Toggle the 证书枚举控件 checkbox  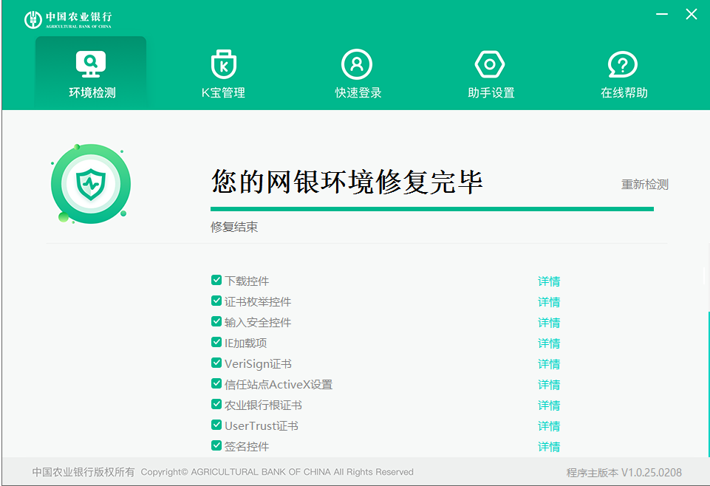tap(216, 301)
